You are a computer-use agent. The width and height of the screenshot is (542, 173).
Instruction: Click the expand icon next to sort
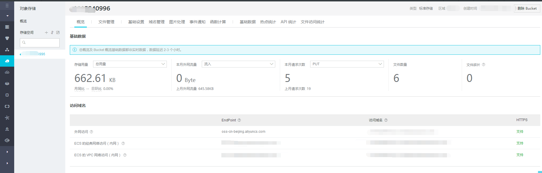(58, 33)
